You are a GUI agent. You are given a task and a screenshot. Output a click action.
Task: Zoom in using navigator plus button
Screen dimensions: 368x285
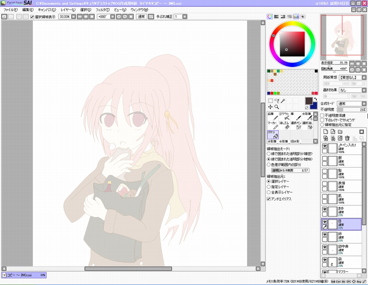[358, 64]
